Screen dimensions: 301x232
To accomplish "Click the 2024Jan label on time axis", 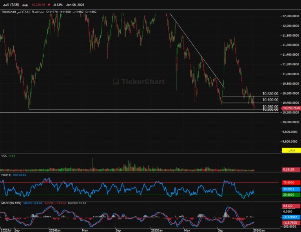I will [x=54, y=230].
